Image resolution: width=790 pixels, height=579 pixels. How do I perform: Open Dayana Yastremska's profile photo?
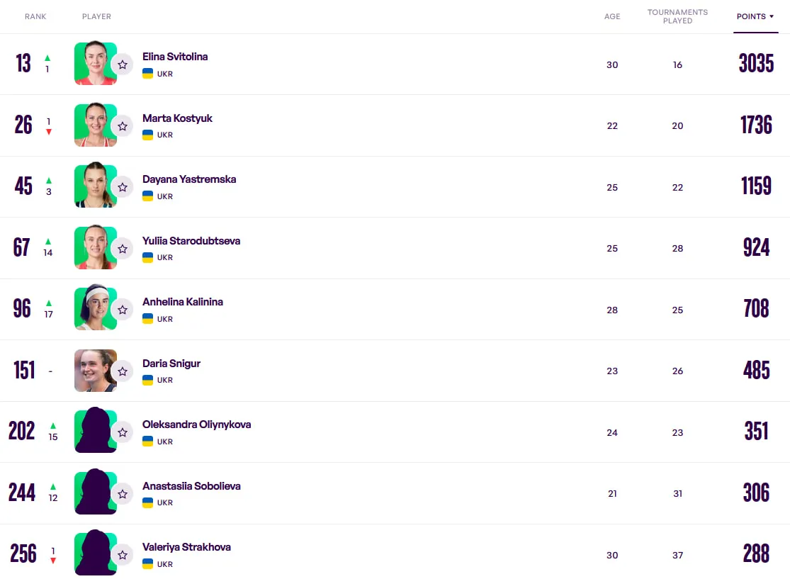pos(96,185)
